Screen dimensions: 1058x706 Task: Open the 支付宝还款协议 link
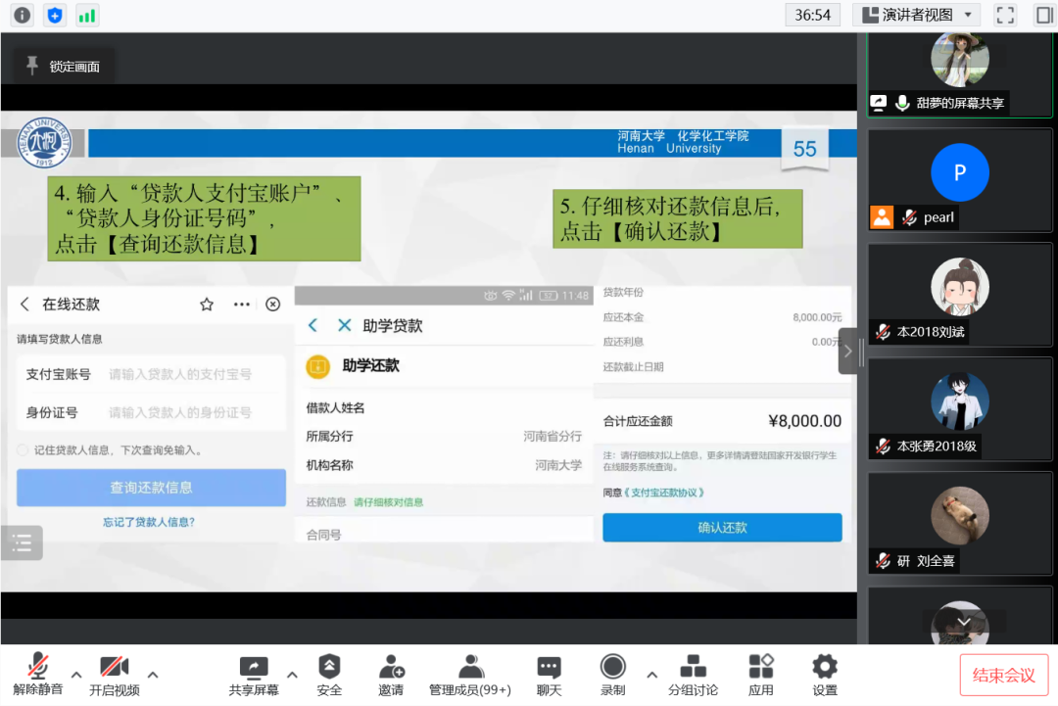click(x=664, y=493)
